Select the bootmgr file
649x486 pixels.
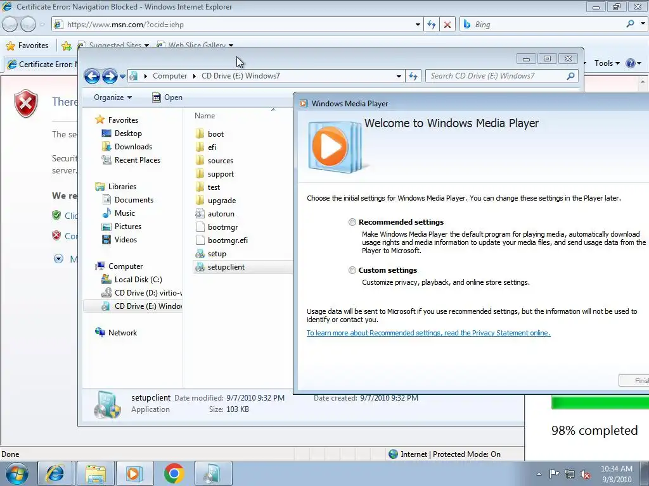pos(217,227)
